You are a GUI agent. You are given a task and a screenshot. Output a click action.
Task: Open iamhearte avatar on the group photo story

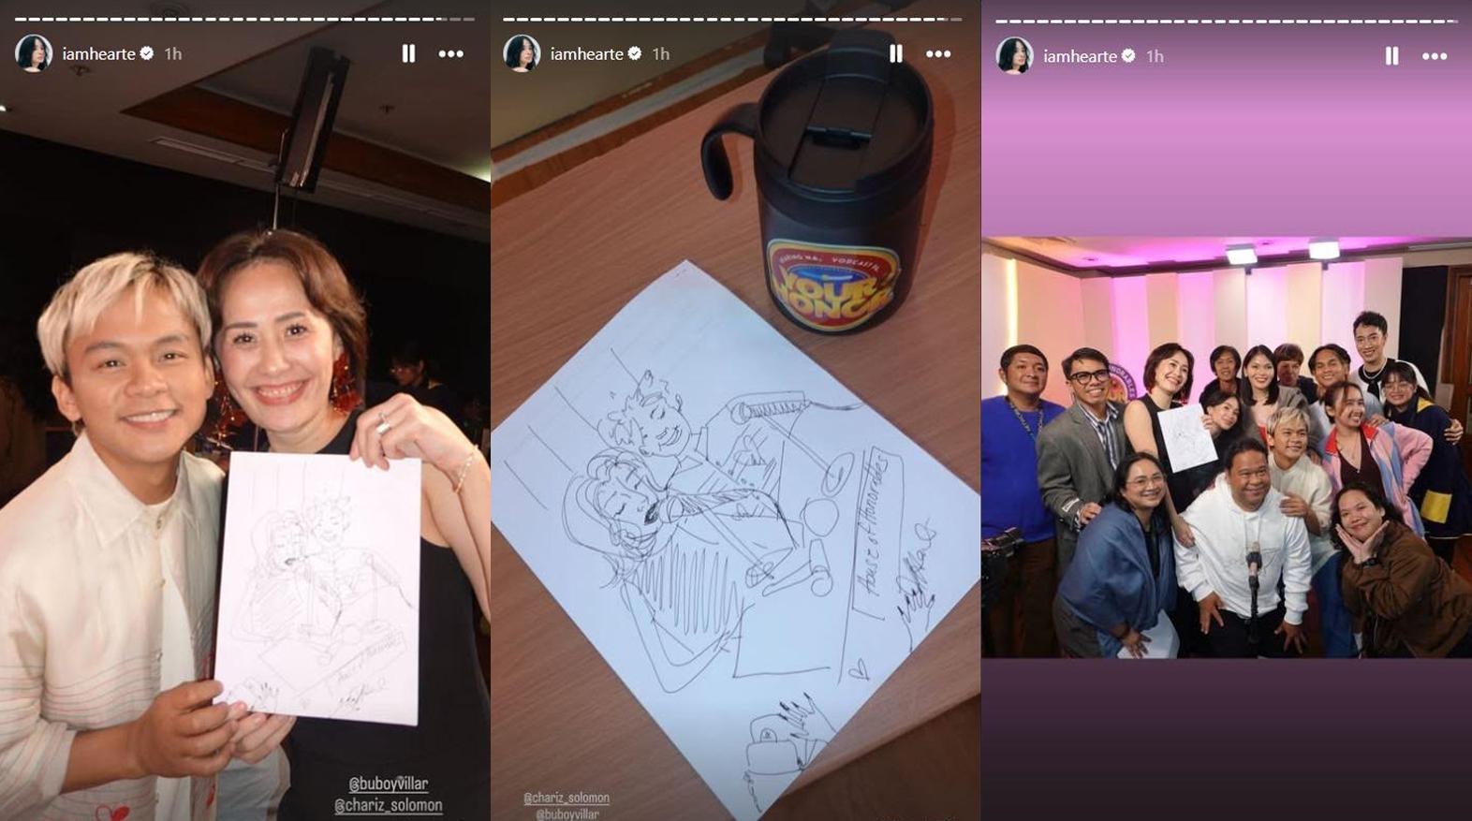[x=1014, y=56]
